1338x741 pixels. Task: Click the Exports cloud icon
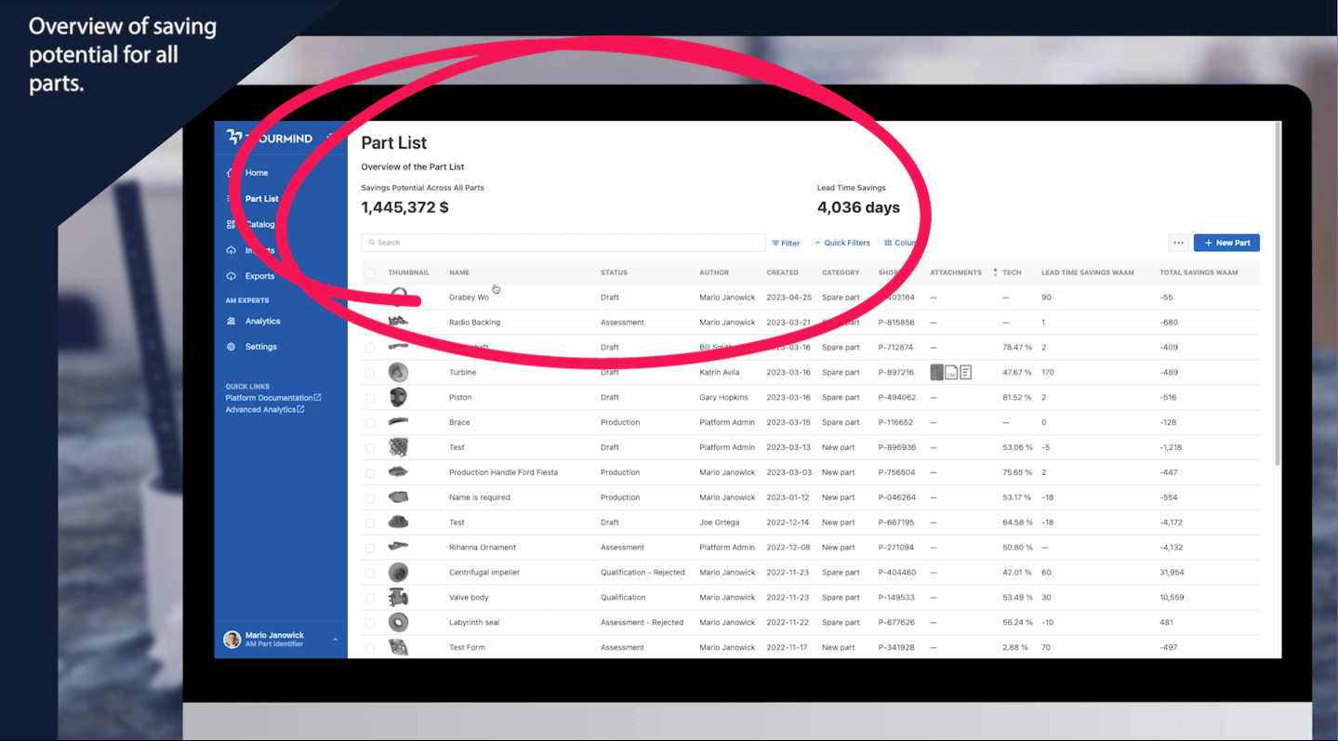232,276
